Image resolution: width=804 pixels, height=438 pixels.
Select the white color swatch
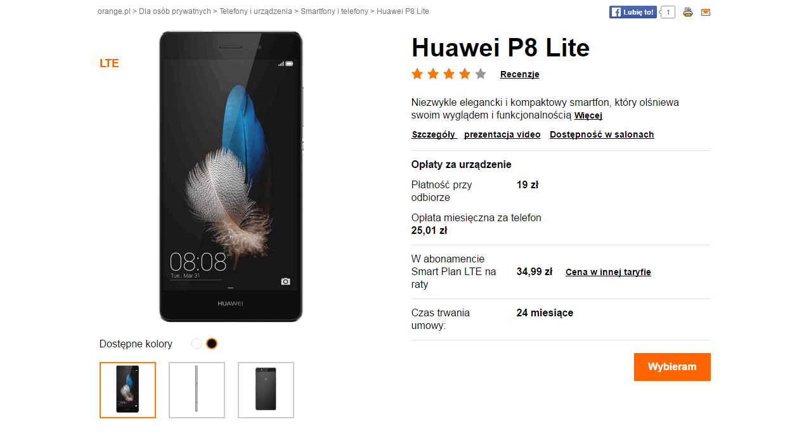tap(197, 344)
